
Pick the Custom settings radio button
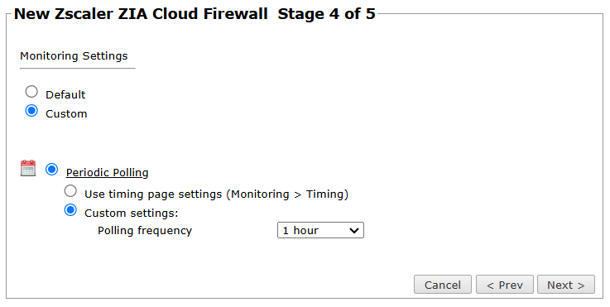pos(70,210)
